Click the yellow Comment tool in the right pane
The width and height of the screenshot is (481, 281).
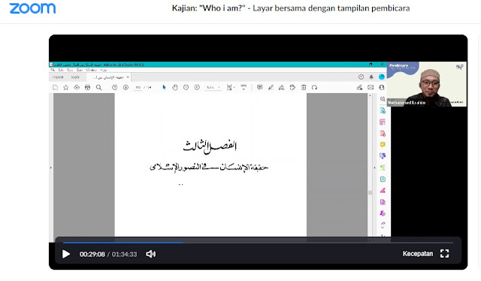[383, 144]
